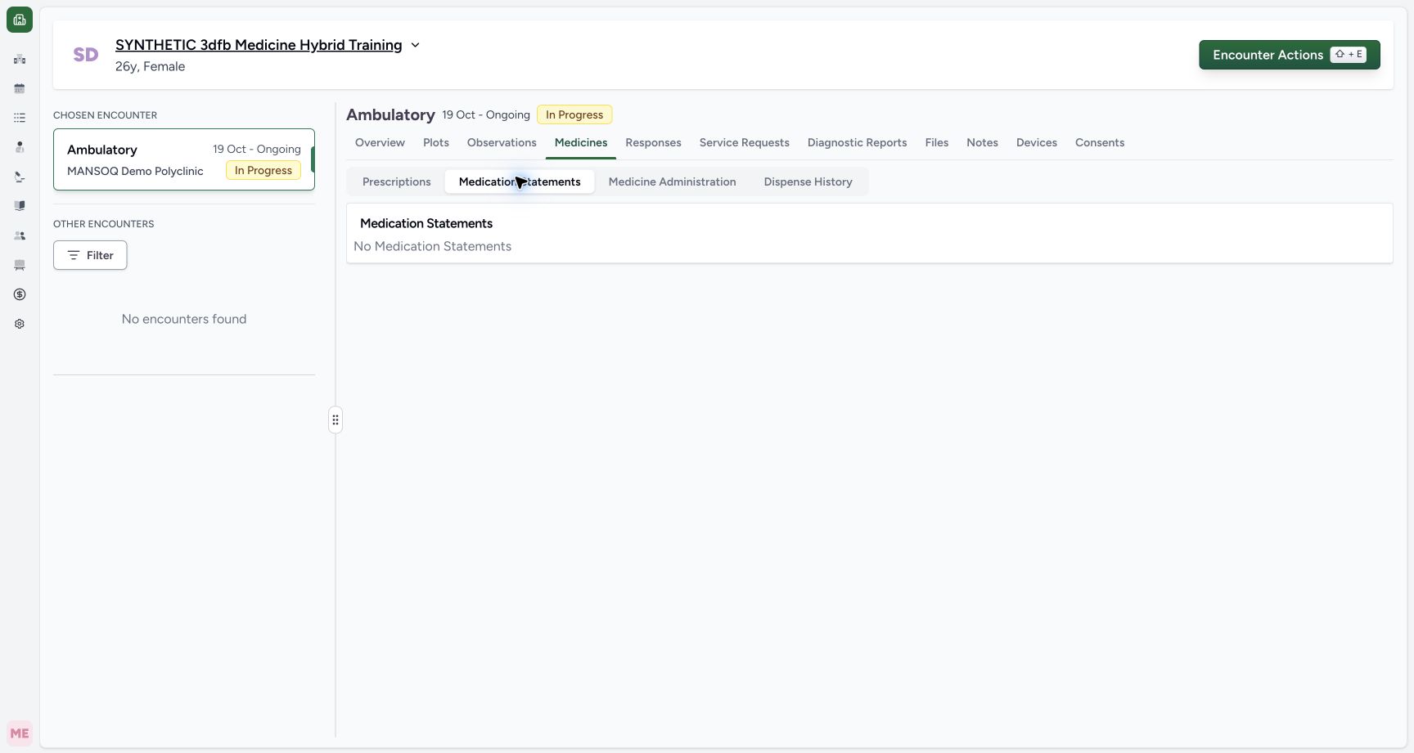This screenshot has height=753, width=1414.
Task: Open the Prescriptions sub-tab
Action: coord(397,182)
